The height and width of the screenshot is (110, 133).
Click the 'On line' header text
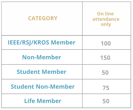[x=105, y=14]
